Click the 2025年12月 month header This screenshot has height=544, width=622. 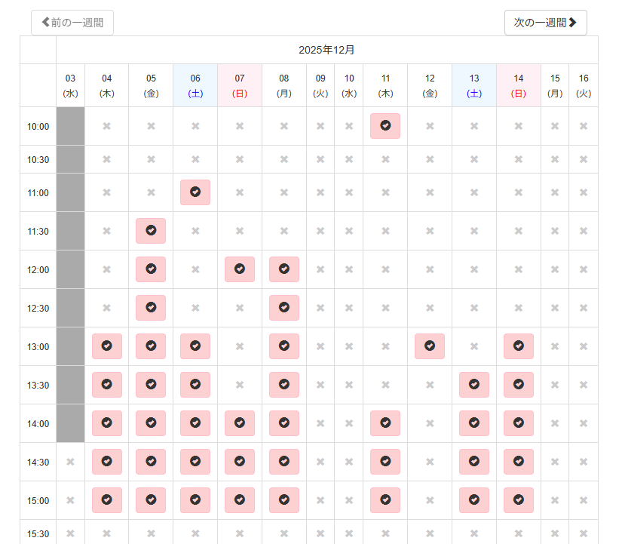tap(326, 50)
